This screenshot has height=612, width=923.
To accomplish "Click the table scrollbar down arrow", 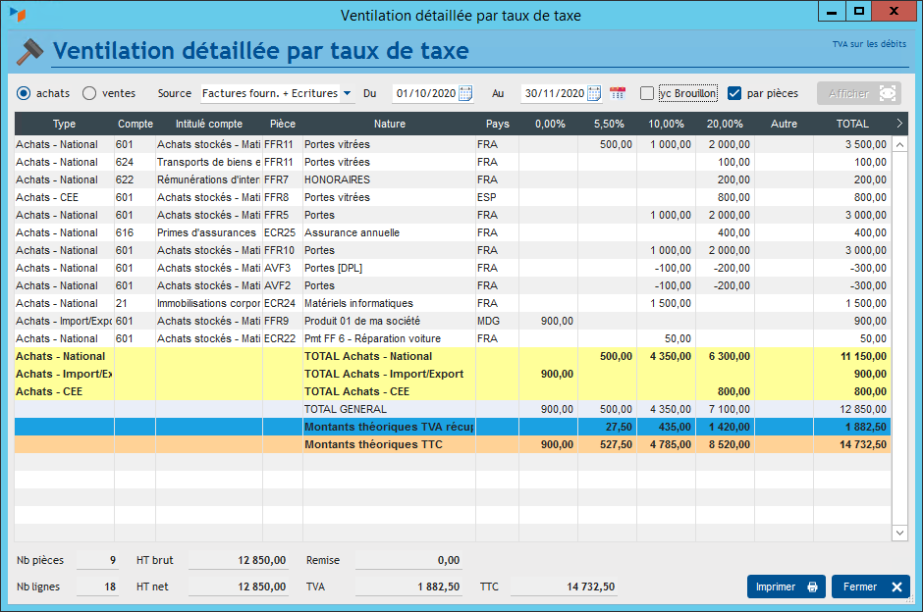I will [899, 532].
